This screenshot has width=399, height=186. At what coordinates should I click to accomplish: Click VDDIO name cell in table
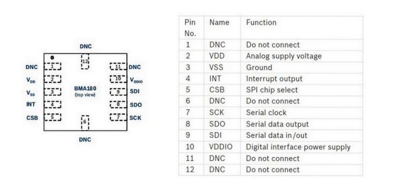[222, 147]
